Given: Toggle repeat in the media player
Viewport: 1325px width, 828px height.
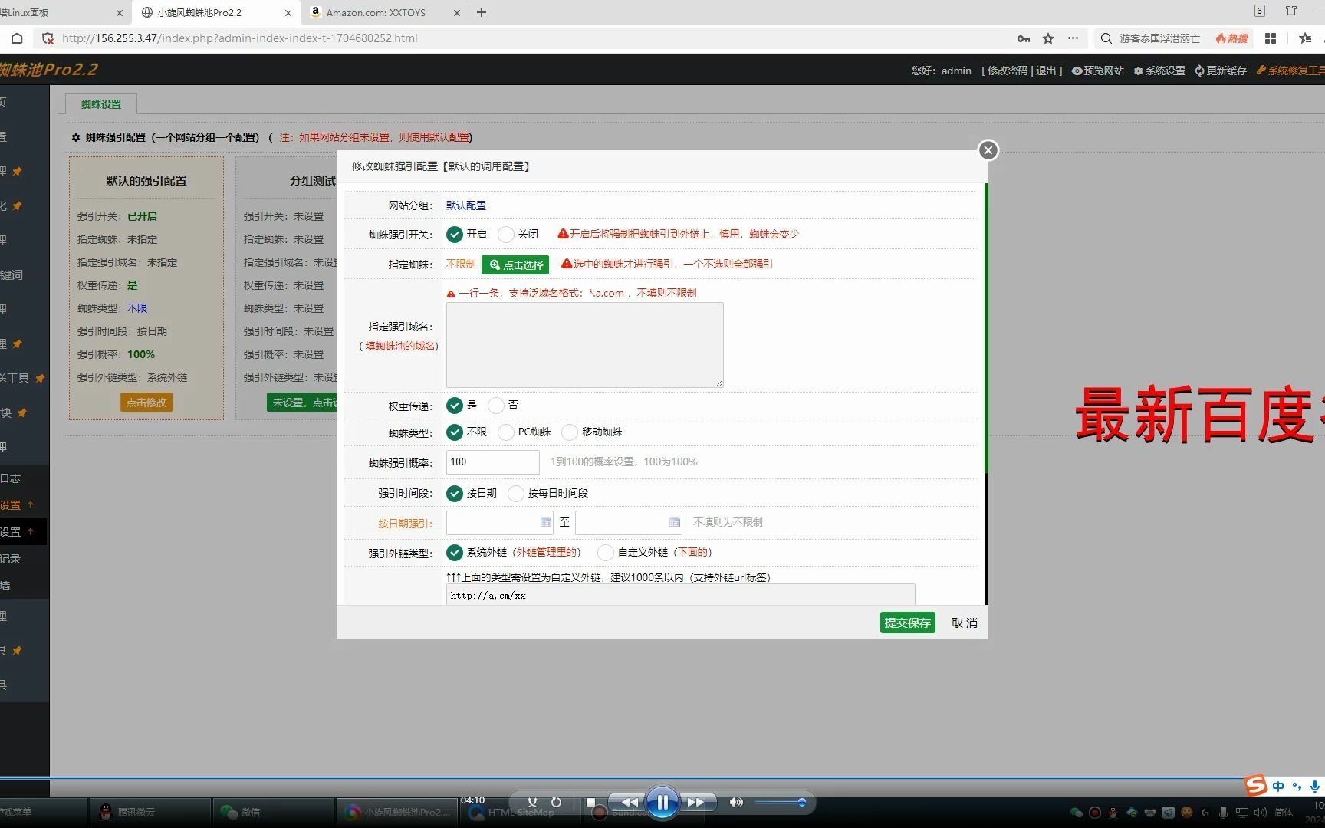Looking at the screenshot, I should [556, 803].
